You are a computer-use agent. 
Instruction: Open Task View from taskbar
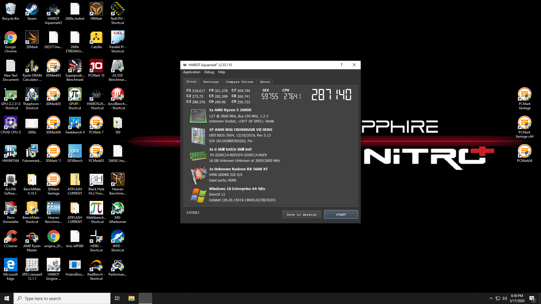[x=117, y=298]
